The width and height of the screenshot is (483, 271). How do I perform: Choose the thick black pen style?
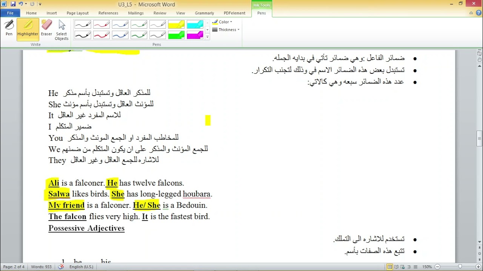pyautogui.click(x=83, y=35)
